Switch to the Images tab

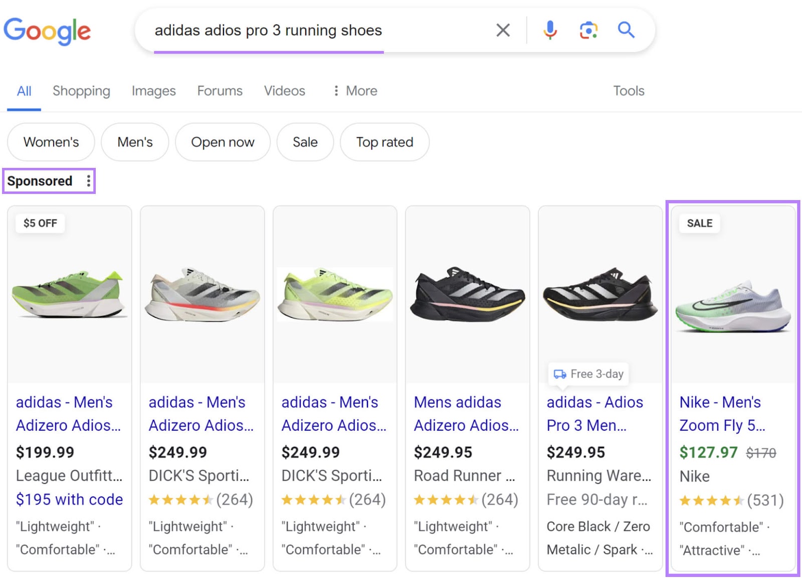153,91
